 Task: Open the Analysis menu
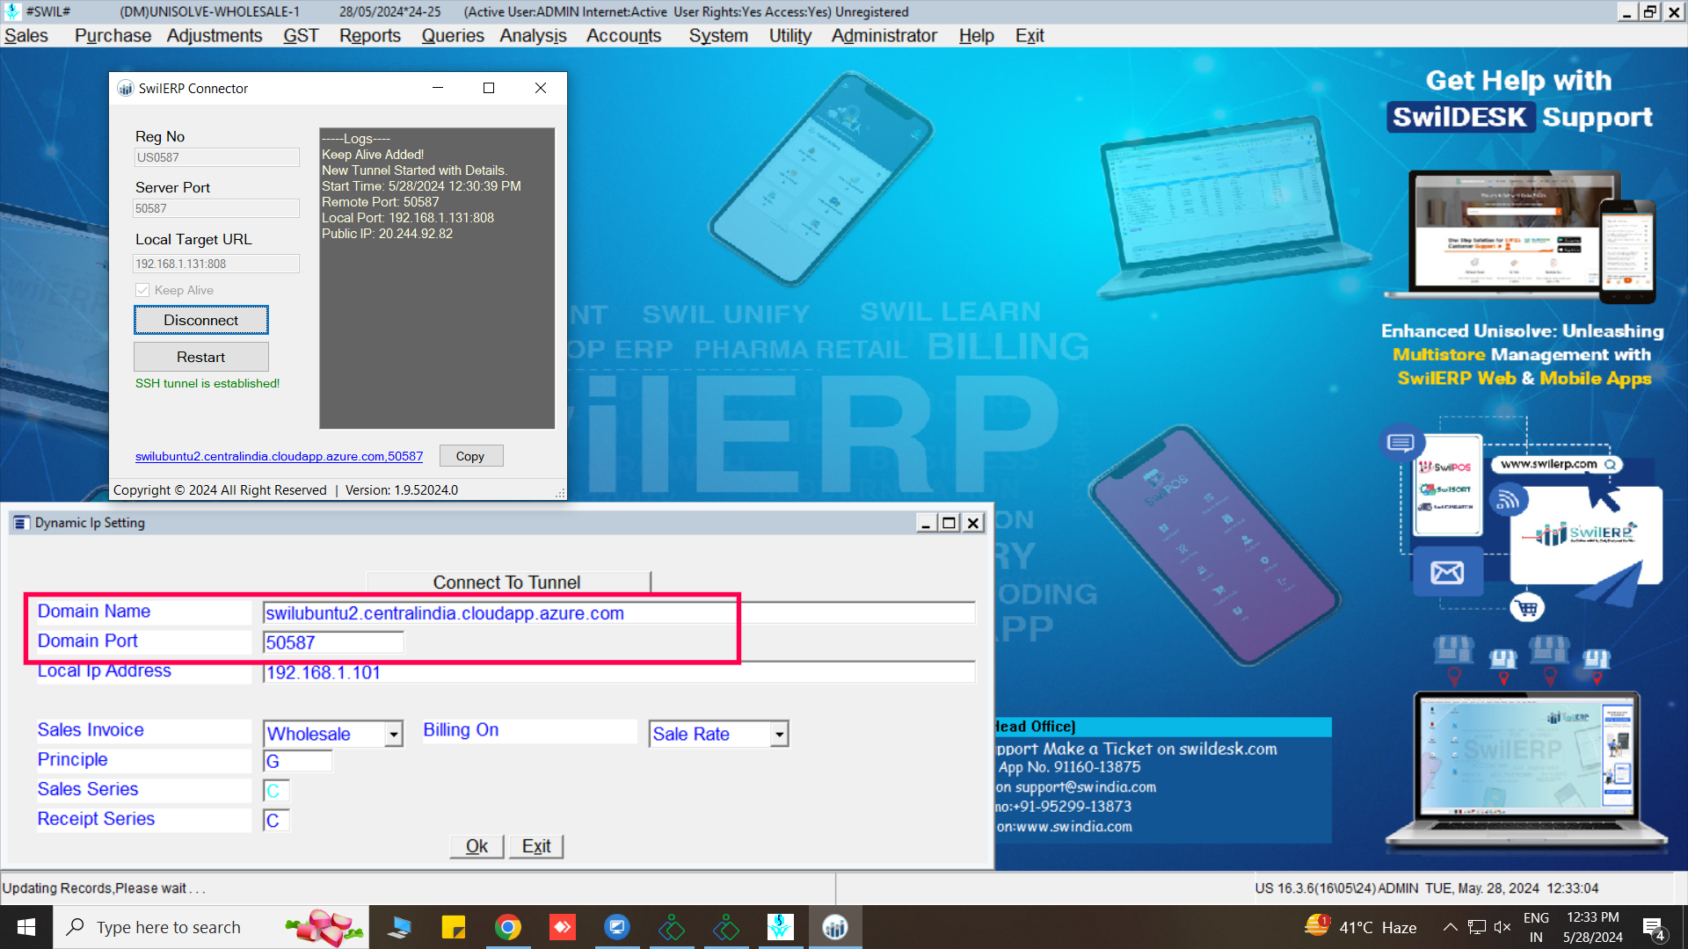point(533,35)
